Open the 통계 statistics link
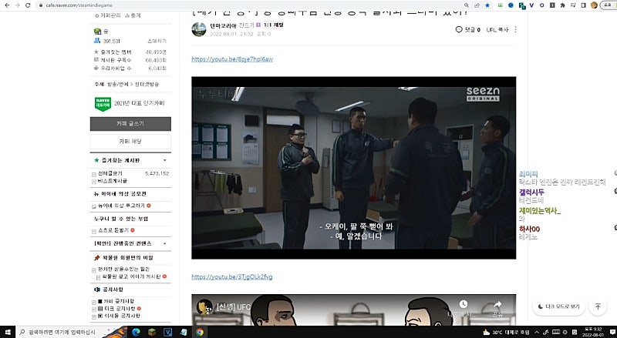Screen dimensions: 617x338 click(133, 15)
